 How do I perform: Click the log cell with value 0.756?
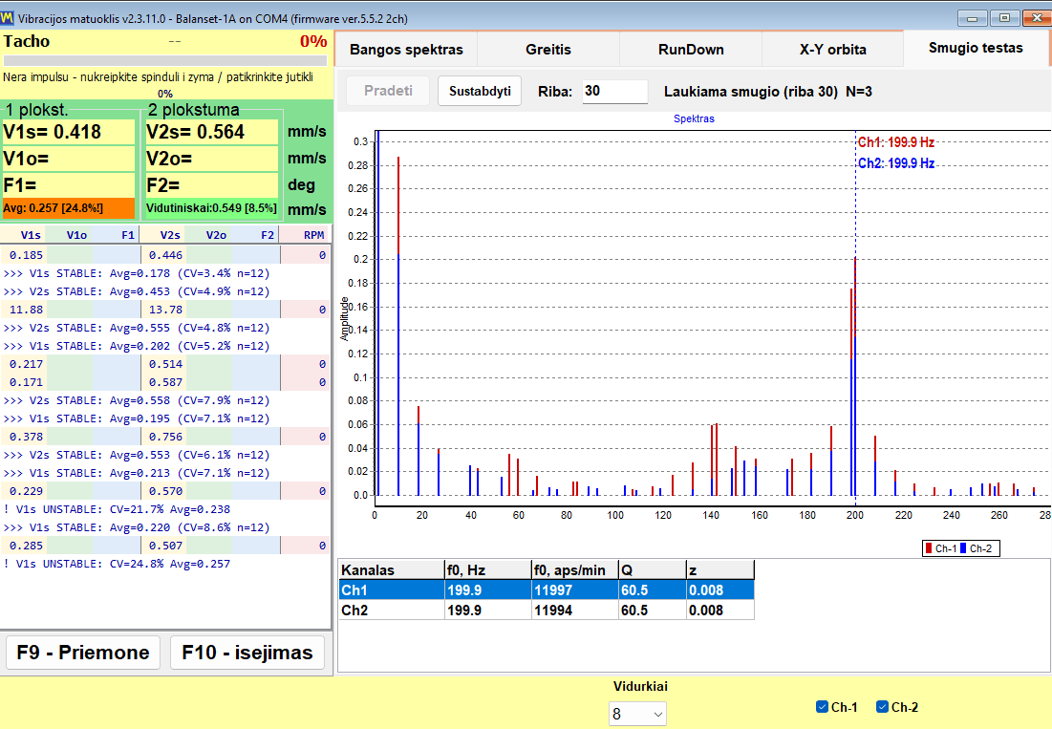point(163,437)
